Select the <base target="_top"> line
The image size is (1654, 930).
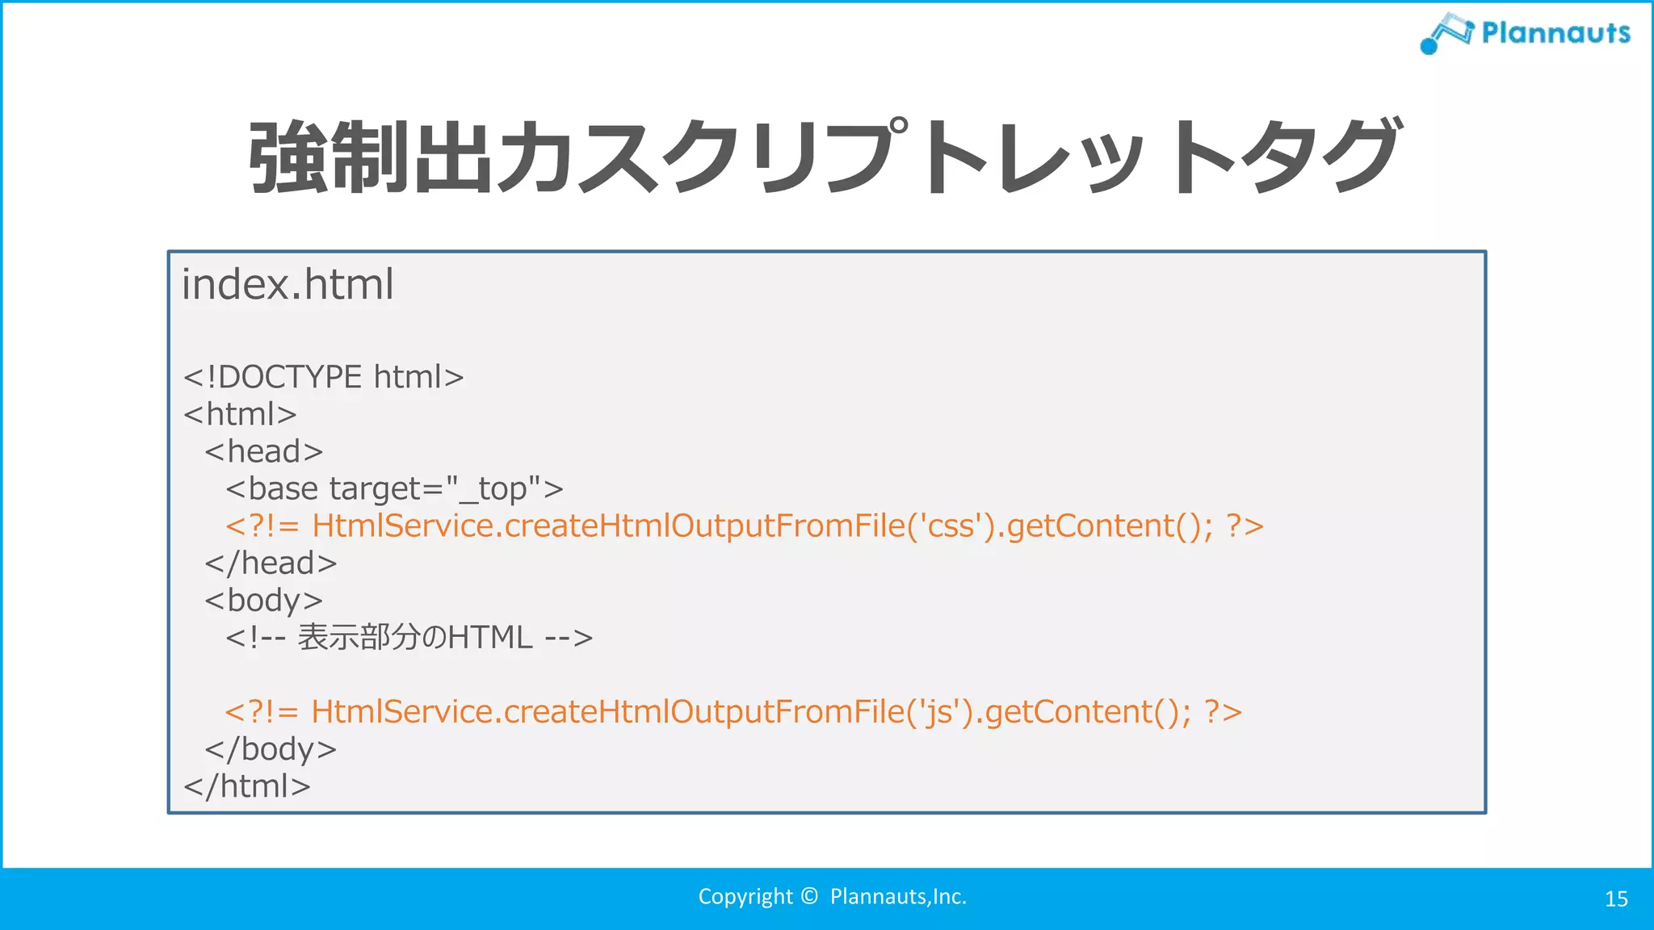click(x=394, y=489)
